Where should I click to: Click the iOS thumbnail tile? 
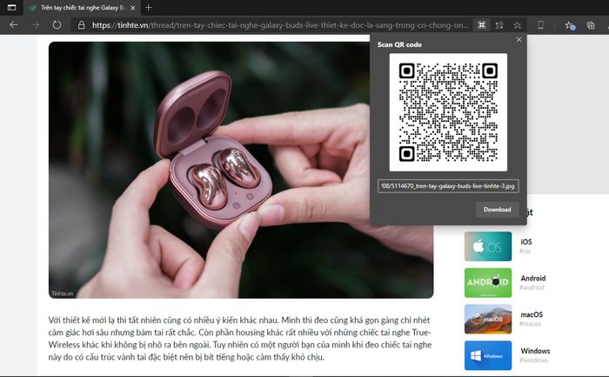click(488, 246)
